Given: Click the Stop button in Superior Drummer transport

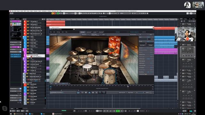Looking at the screenshot, I should [86, 92].
